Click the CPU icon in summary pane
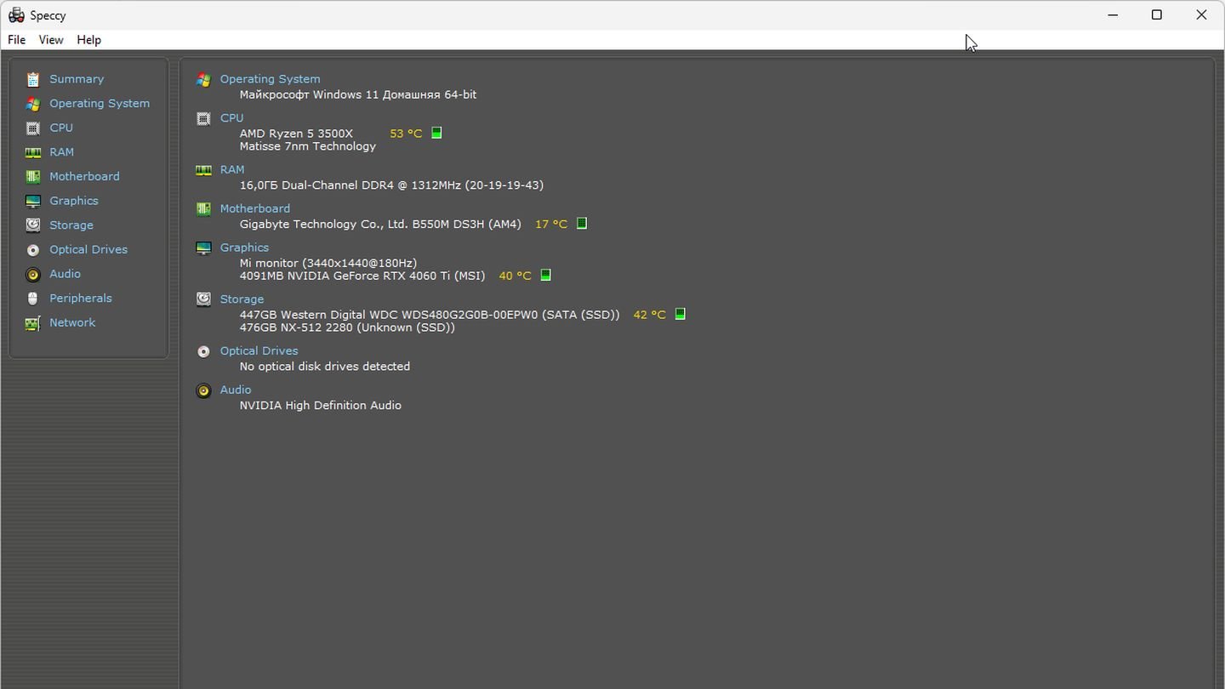The height and width of the screenshot is (689, 1225). [203, 118]
